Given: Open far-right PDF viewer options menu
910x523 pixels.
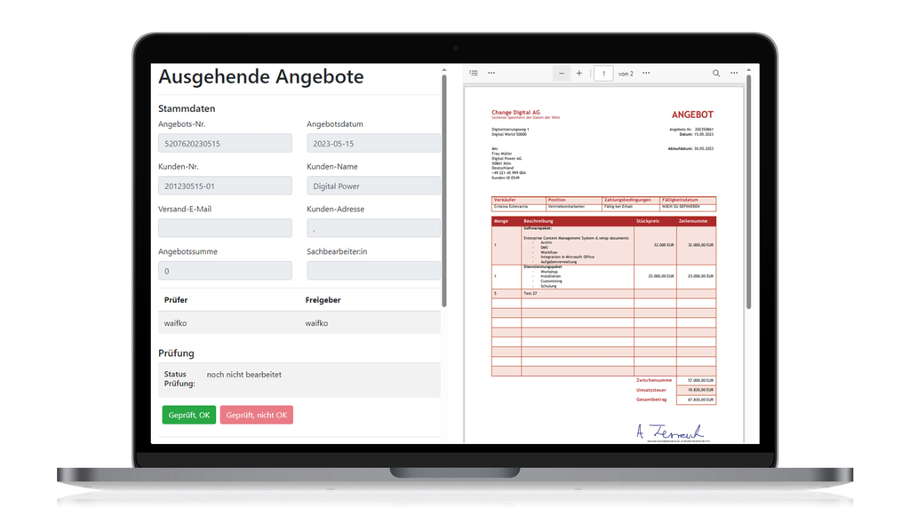Looking at the screenshot, I should 734,73.
